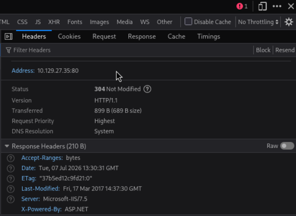Image resolution: width=296 pixels, height=216 pixels.
Task: Click the Block button
Action: click(x=263, y=50)
